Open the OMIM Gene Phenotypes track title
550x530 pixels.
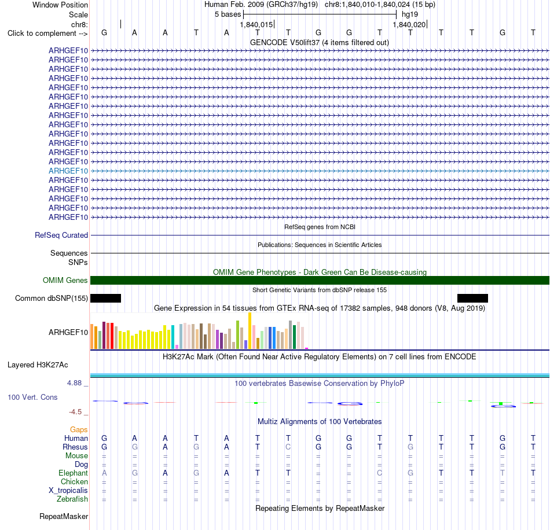coord(320,272)
